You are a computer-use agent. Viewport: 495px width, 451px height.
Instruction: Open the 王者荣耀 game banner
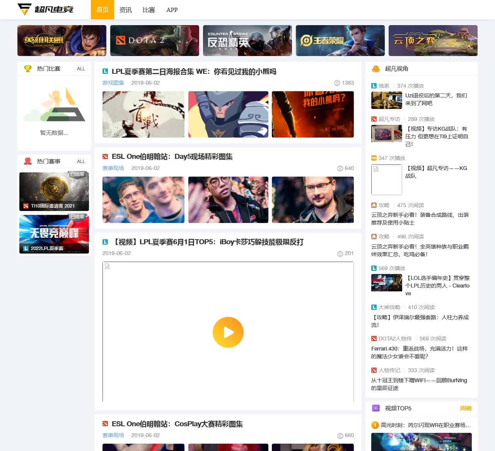click(x=340, y=41)
